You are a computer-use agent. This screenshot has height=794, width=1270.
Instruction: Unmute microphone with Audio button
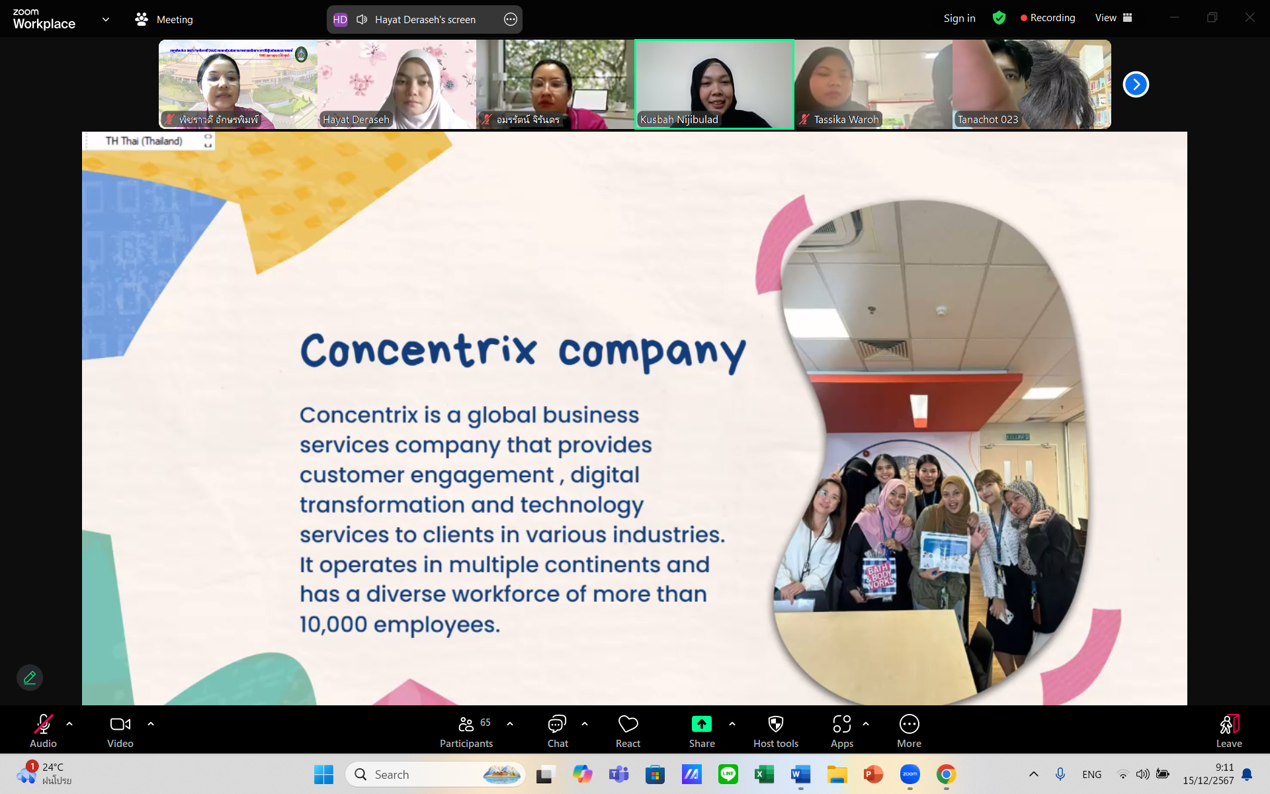pyautogui.click(x=43, y=731)
